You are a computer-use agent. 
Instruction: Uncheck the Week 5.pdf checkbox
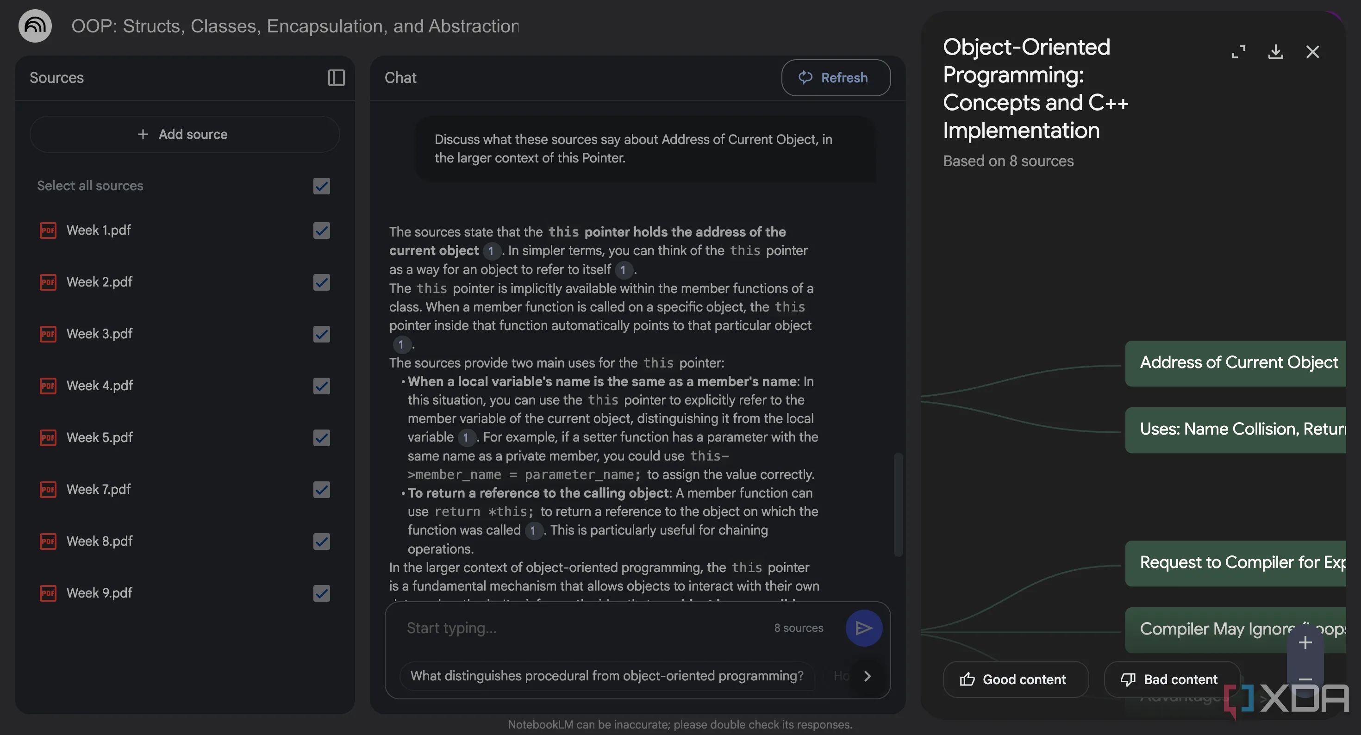pos(321,437)
